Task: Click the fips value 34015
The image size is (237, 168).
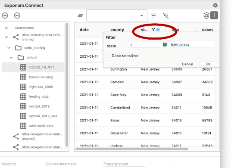Action: (176, 133)
